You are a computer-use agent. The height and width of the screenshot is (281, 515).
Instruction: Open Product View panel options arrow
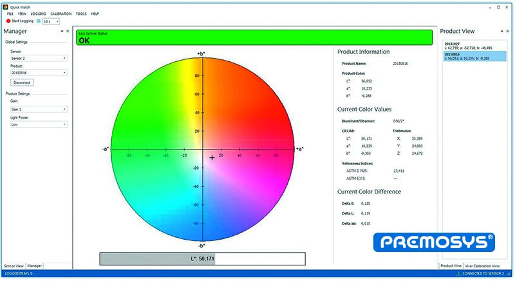click(502, 31)
